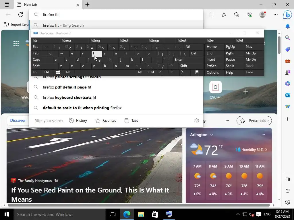Filter search by History

pos(78,121)
